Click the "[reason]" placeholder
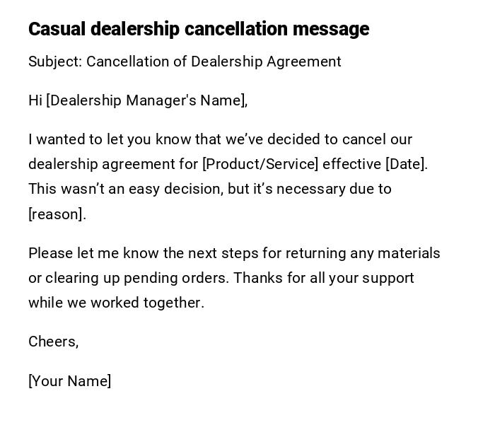The width and height of the screenshot is (495, 425). click(57, 214)
